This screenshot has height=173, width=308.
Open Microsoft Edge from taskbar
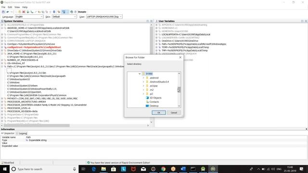[94, 169]
